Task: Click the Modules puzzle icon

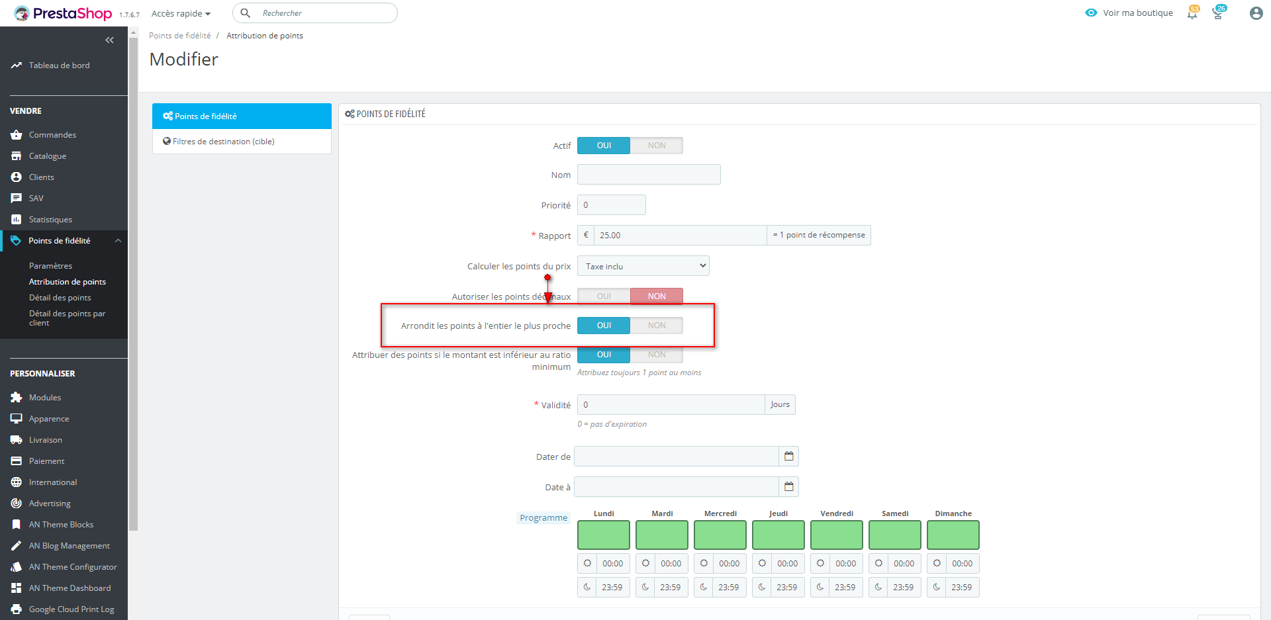Action: point(17,398)
